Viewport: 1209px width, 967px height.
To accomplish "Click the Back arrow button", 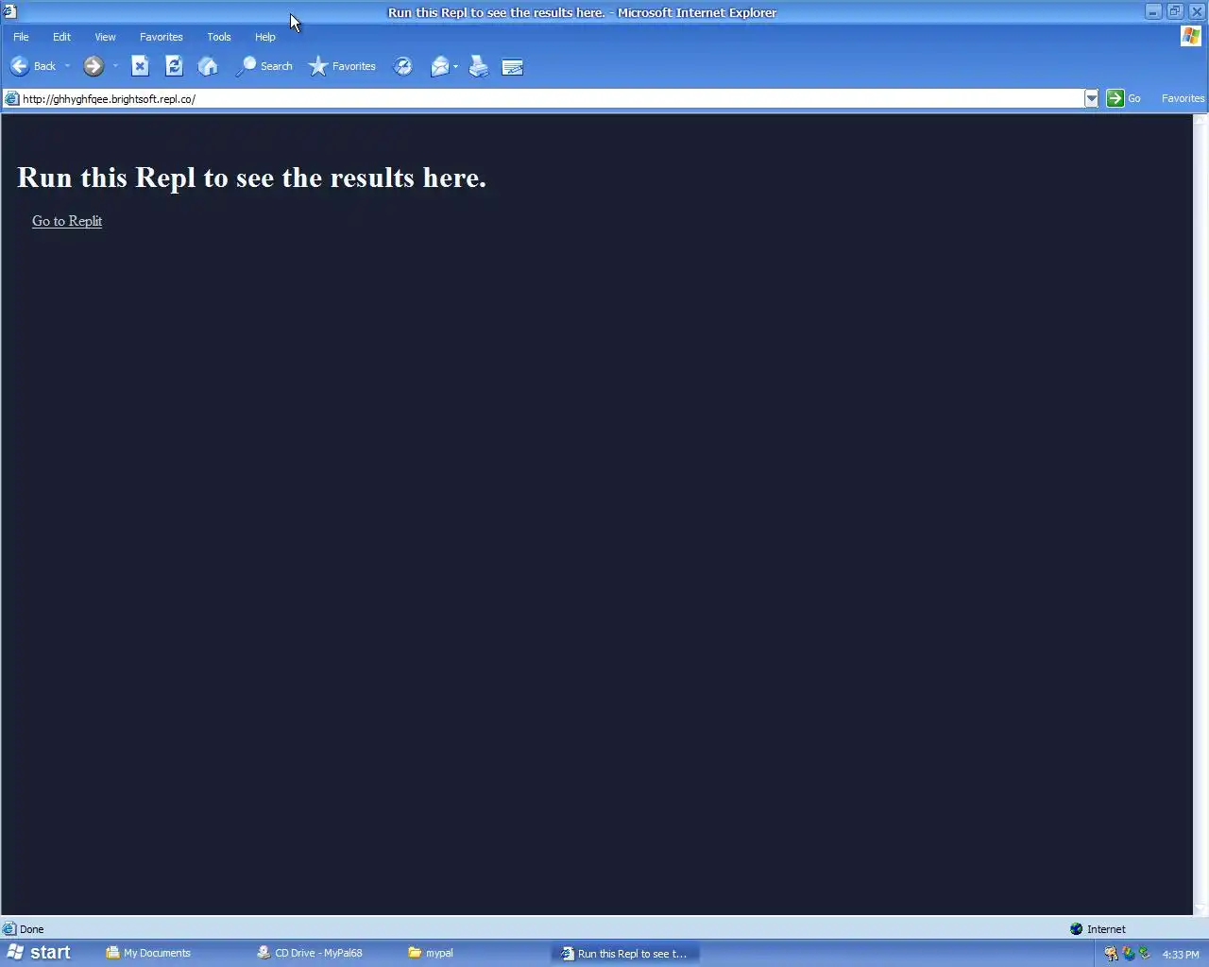I will [32, 66].
